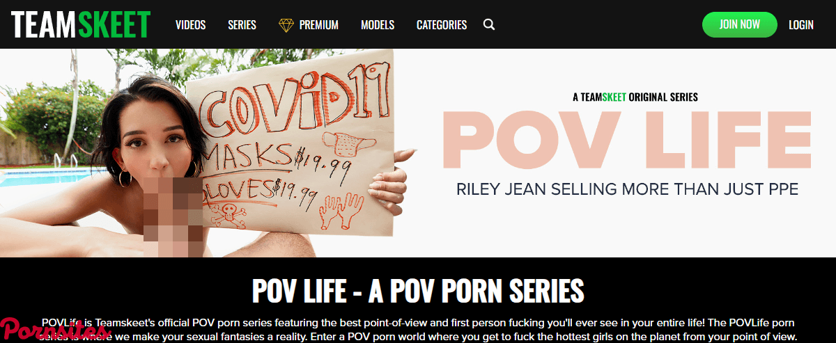Click the POVLife description paragraph
Image resolution: width=836 pixels, height=343 pixels.
(x=418, y=330)
